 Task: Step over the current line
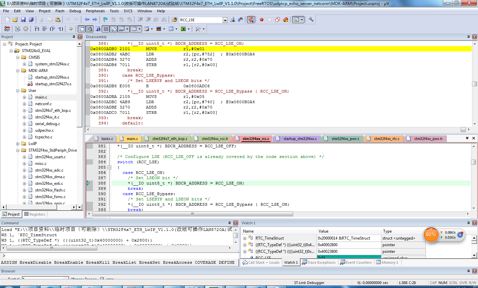pos(45,29)
